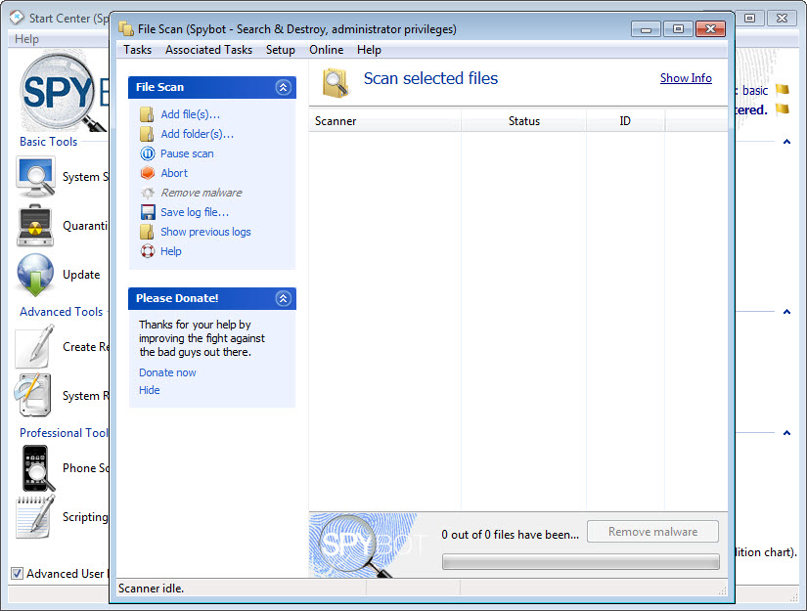Click the 'Scanner idle.' status bar text
This screenshot has width=807, height=611.
(151, 588)
